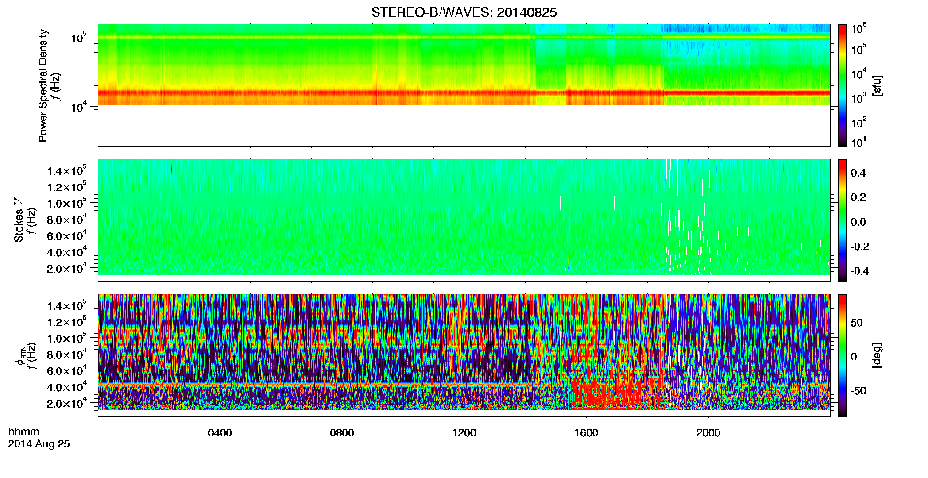Click the 10^5 tick on the top panel's frequency axis
The width and height of the screenshot is (928, 478).
[x=78, y=38]
